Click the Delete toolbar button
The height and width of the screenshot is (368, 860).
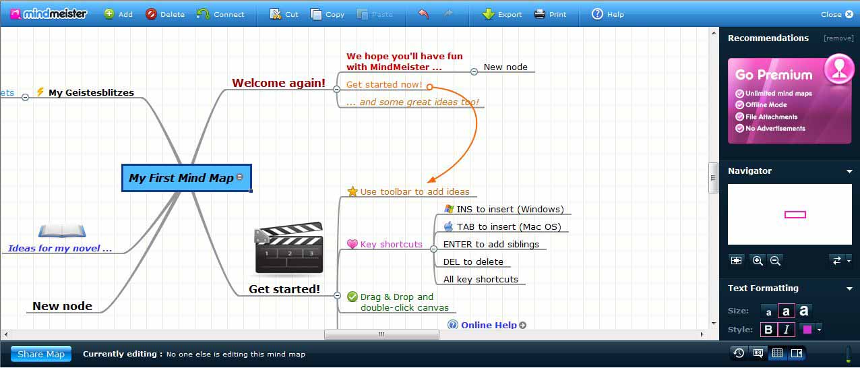165,14
